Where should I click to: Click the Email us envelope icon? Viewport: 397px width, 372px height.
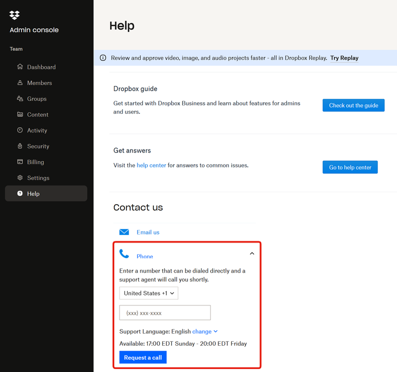[124, 232]
